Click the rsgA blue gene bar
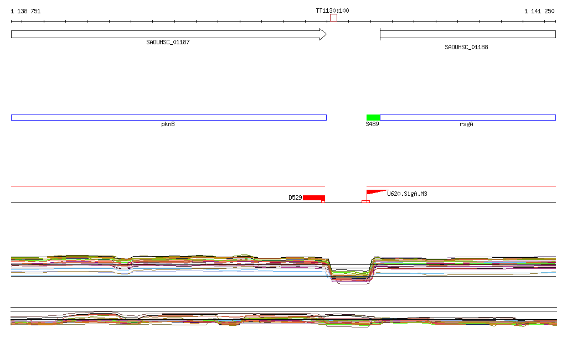The width and height of the screenshot is (567, 338). [x=467, y=117]
